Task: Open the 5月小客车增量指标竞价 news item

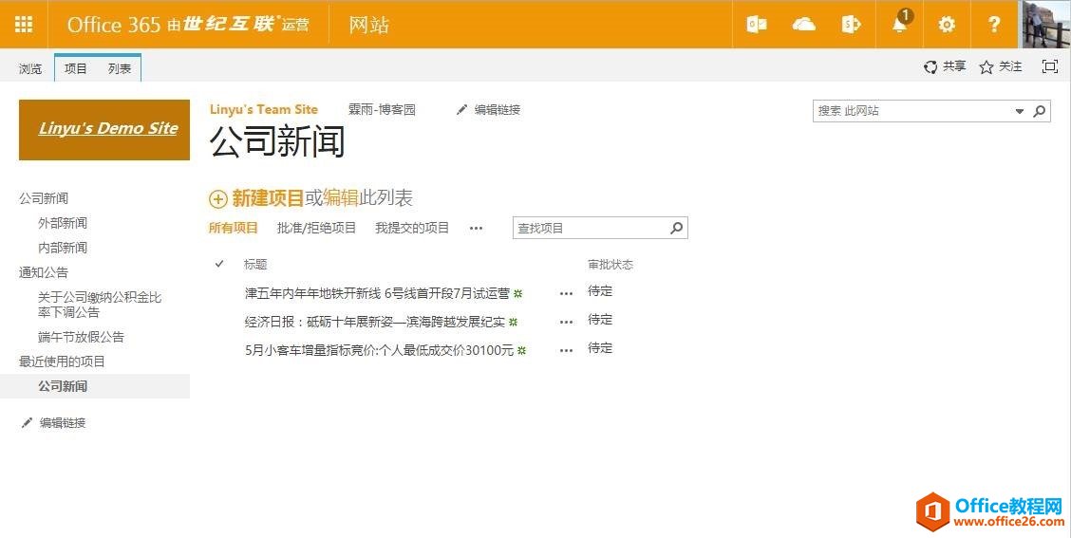Action: click(379, 350)
